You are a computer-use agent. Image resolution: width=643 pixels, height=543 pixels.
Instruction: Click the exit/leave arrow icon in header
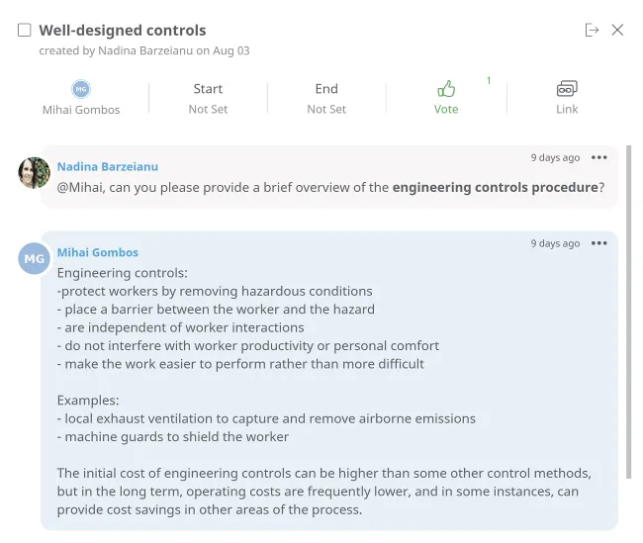592,30
